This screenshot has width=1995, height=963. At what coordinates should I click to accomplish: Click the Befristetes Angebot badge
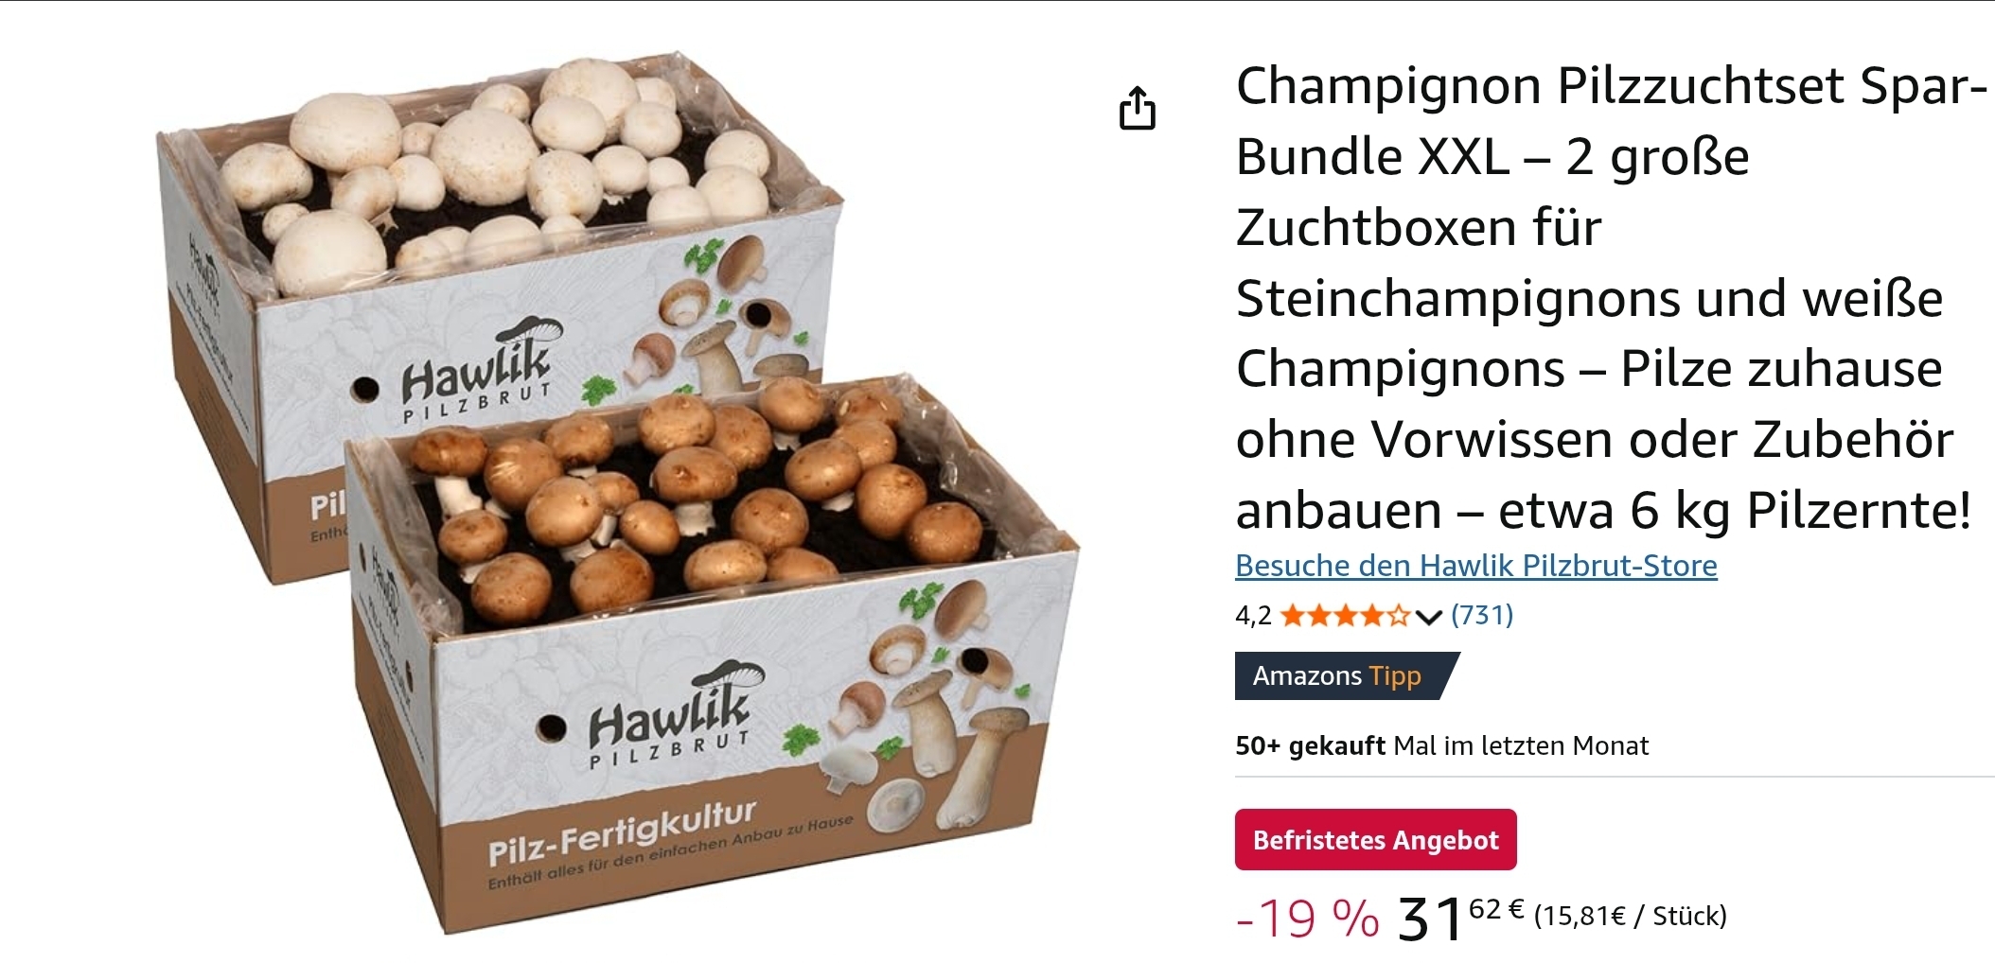pos(1375,839)
